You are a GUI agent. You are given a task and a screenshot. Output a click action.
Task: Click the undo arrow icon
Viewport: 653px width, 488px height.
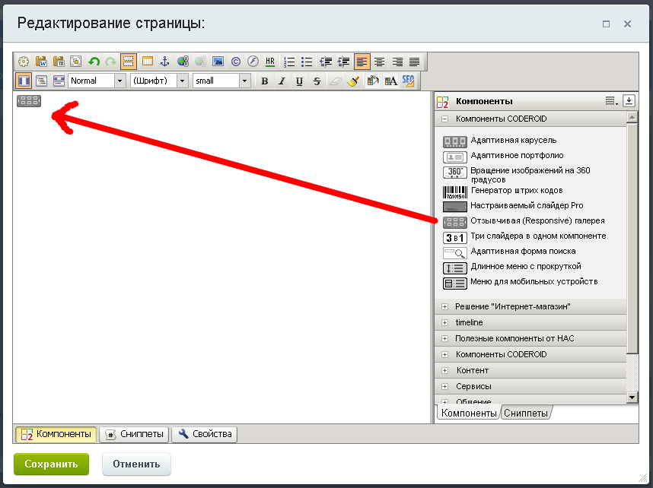(x=94, y=62)
